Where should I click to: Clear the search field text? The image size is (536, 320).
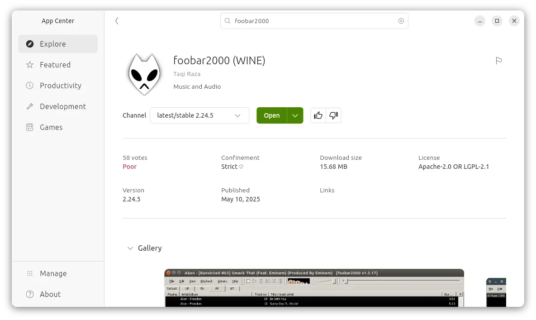(x=401, y=21)
